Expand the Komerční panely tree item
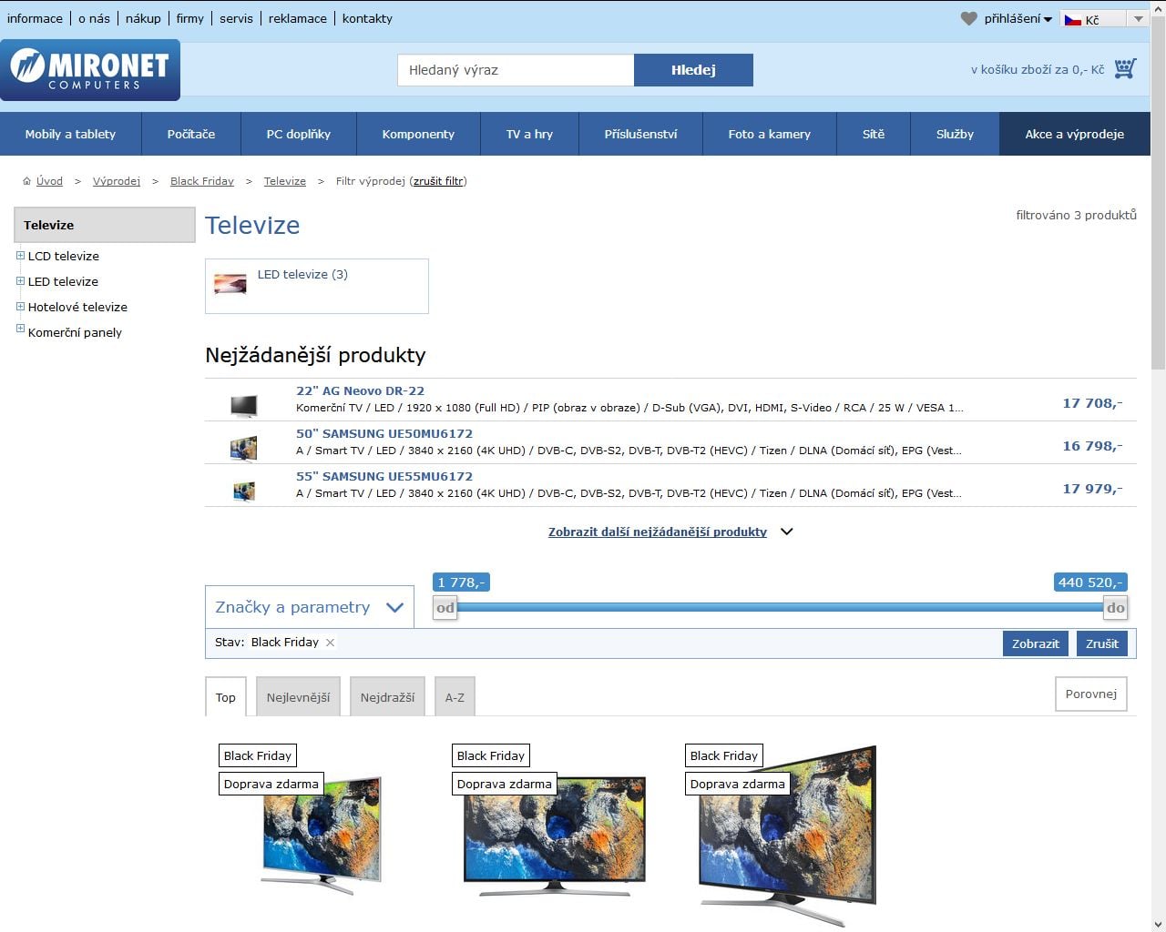This screenshot has height=932, width=1166. (x=20, y=329)
